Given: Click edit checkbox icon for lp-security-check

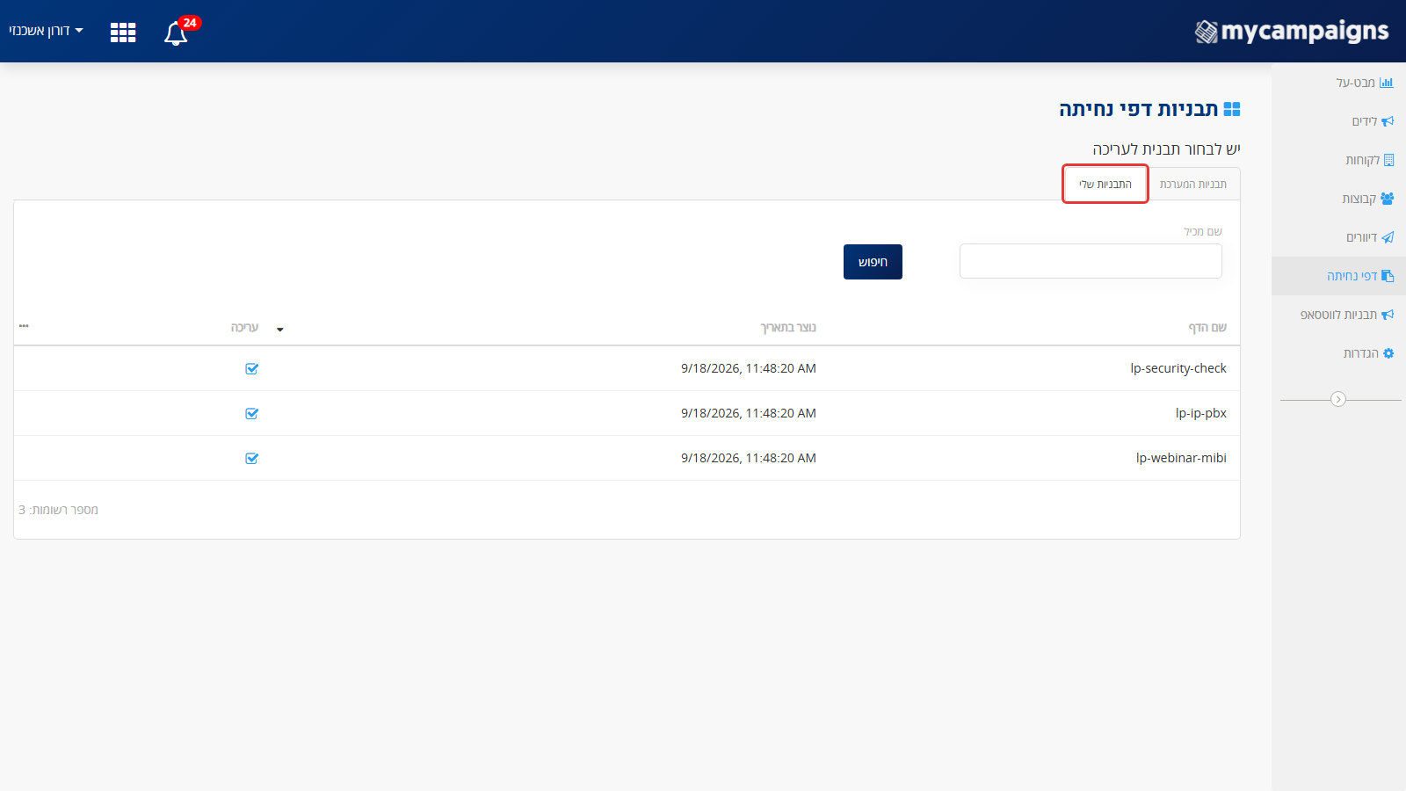Looking at the screenshot, I should 251,369.
